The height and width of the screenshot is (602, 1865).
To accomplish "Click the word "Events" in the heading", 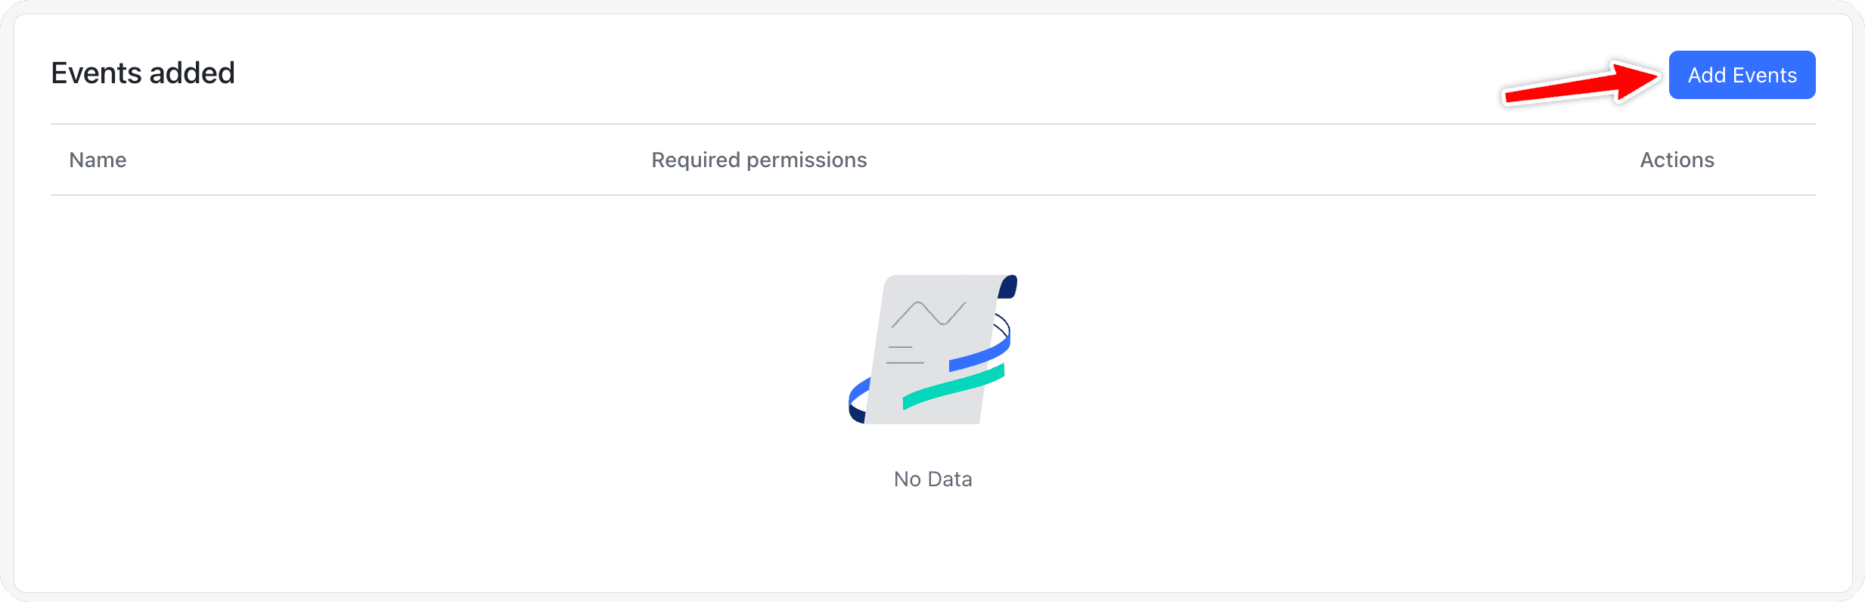I will [96, 73].
